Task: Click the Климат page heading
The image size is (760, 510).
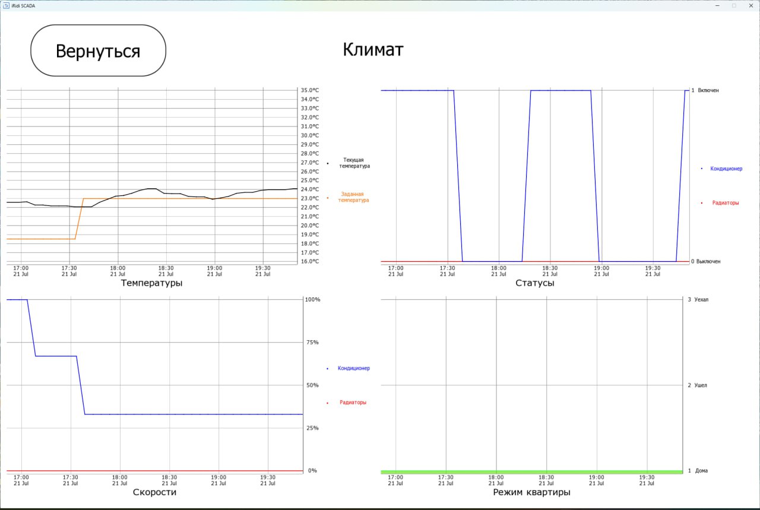Action: click(373, 50)
